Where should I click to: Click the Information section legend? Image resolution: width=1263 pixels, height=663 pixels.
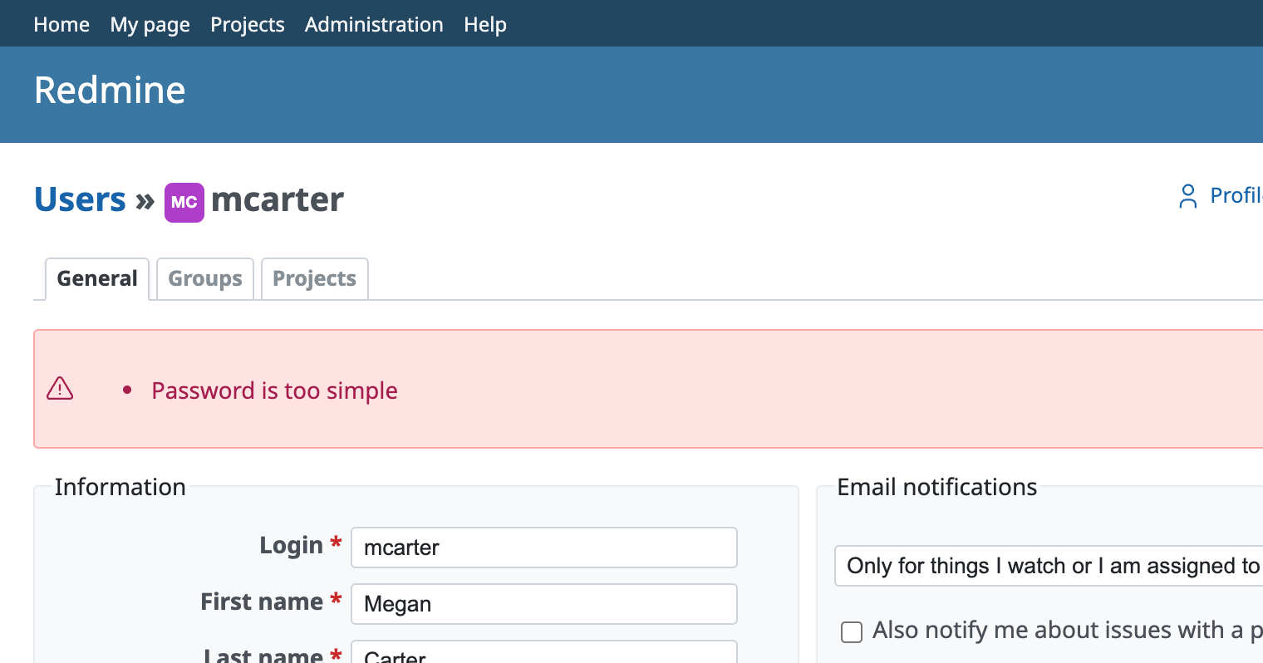[120, 487]
